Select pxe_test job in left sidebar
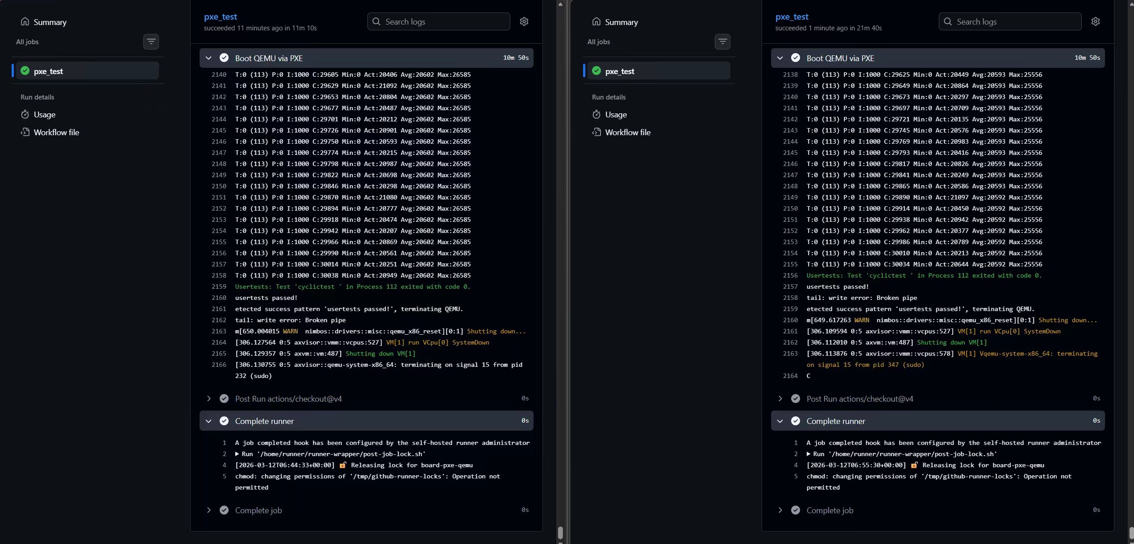1134x544 pixels. click(x=48, y=71)
